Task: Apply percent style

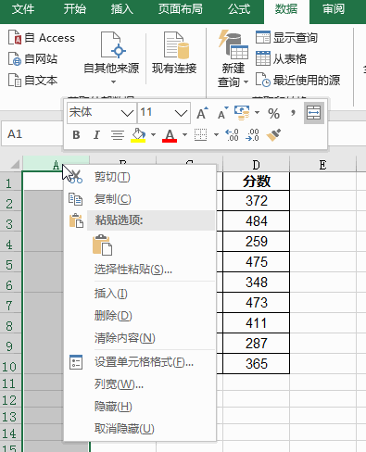Action: (273, 113)
